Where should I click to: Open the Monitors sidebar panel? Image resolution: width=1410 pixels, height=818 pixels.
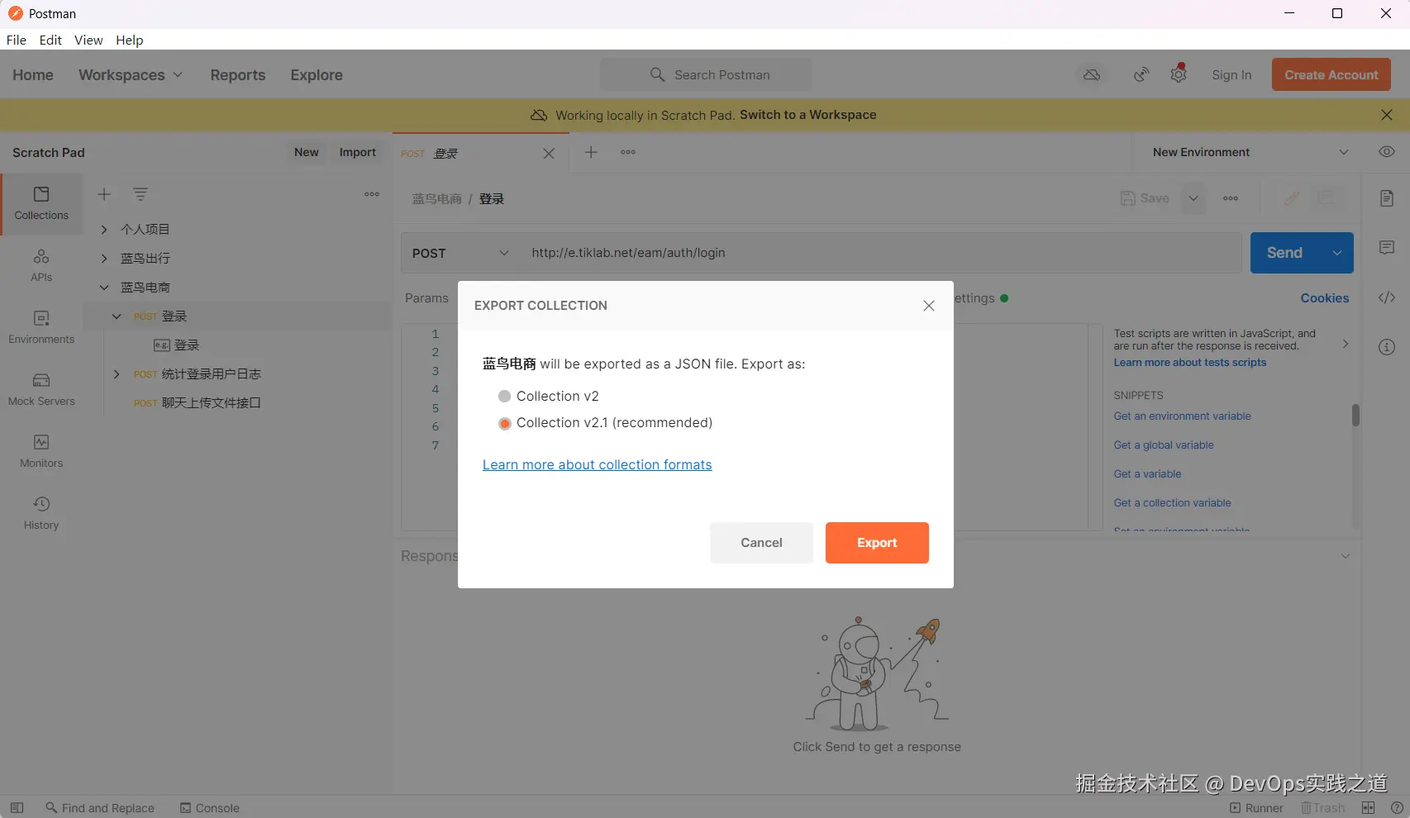coord(41,451)
